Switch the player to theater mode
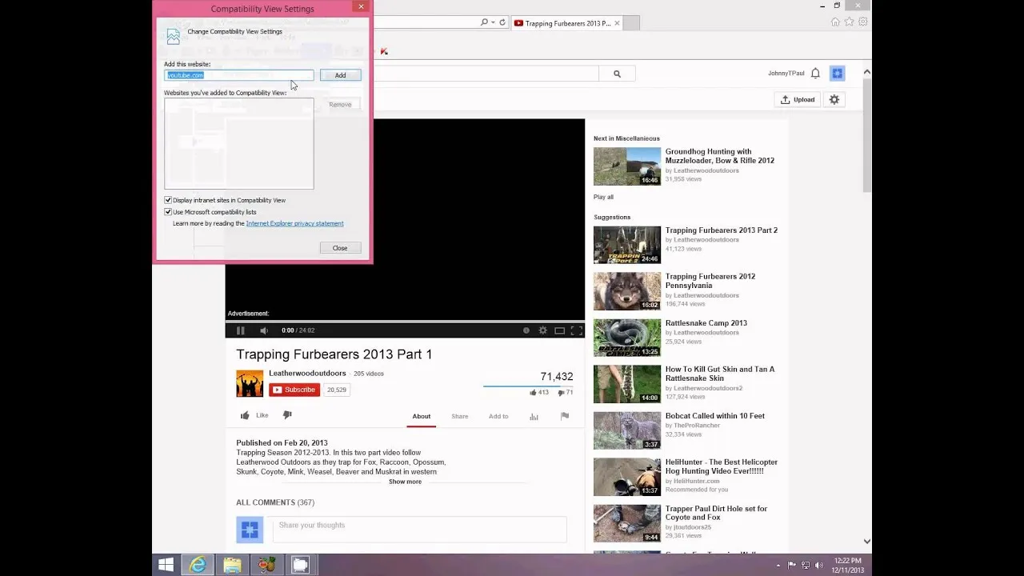The height and width of the screenshot is (576, 1024). 559,330
